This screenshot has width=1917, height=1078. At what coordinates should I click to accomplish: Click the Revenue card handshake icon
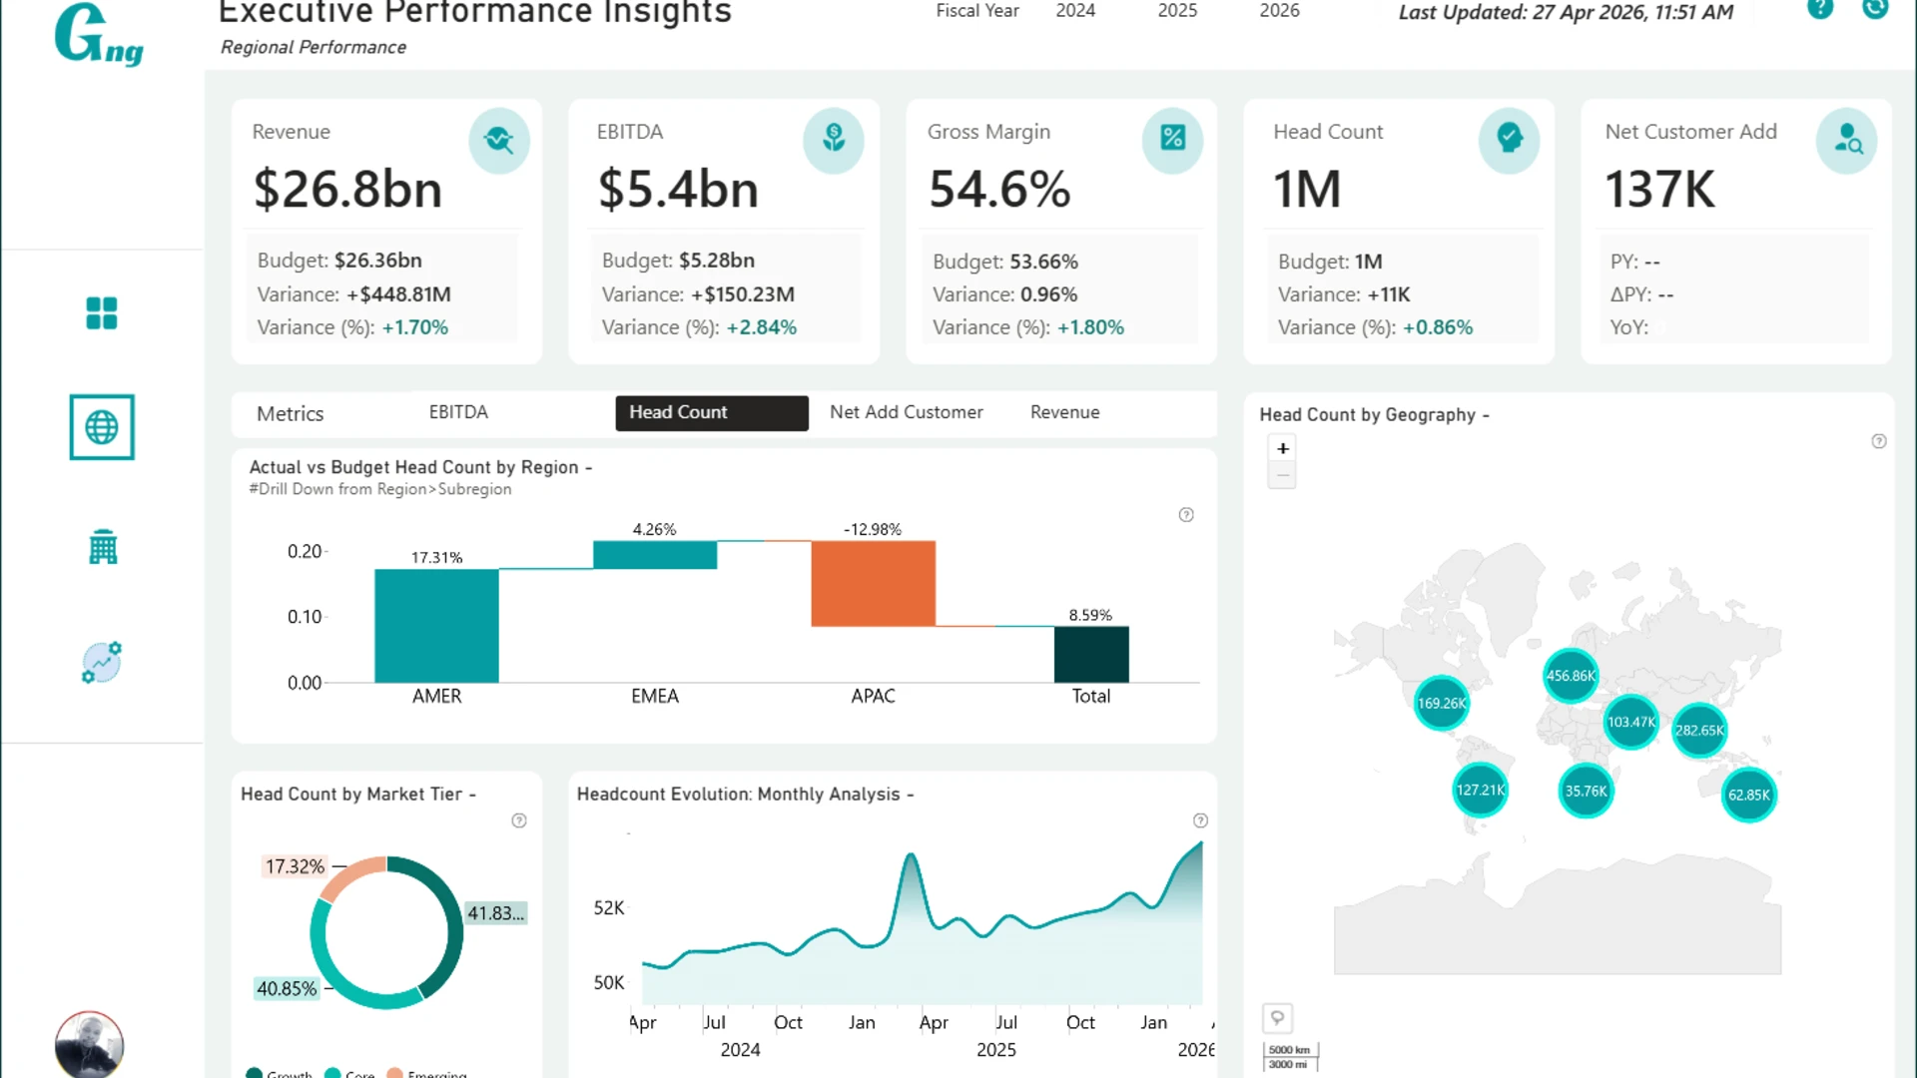498,140
